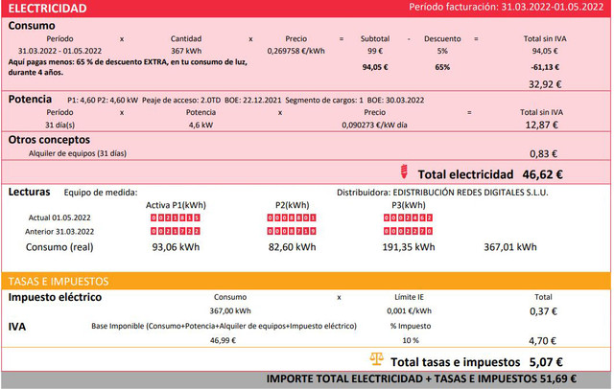Viewport: 614px width, 389px height.
Task: Click the current P1 meter reading 0021815
Action: (176, 217)
